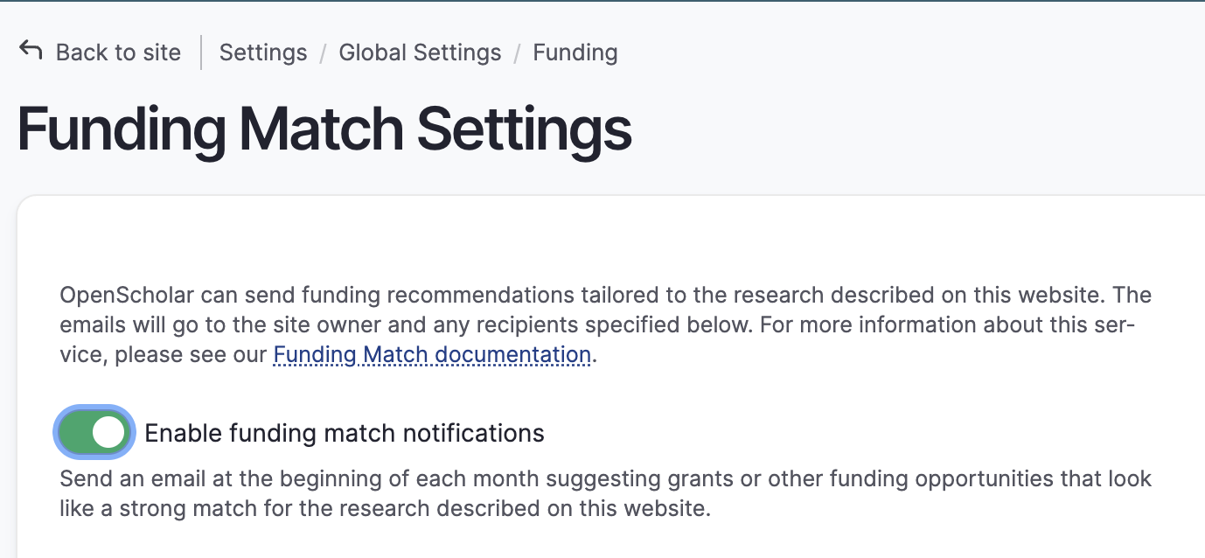Click Funding at the end of the breadcrumb
The width and height of the screenshot is (1205, 558).
coord(575,52)
